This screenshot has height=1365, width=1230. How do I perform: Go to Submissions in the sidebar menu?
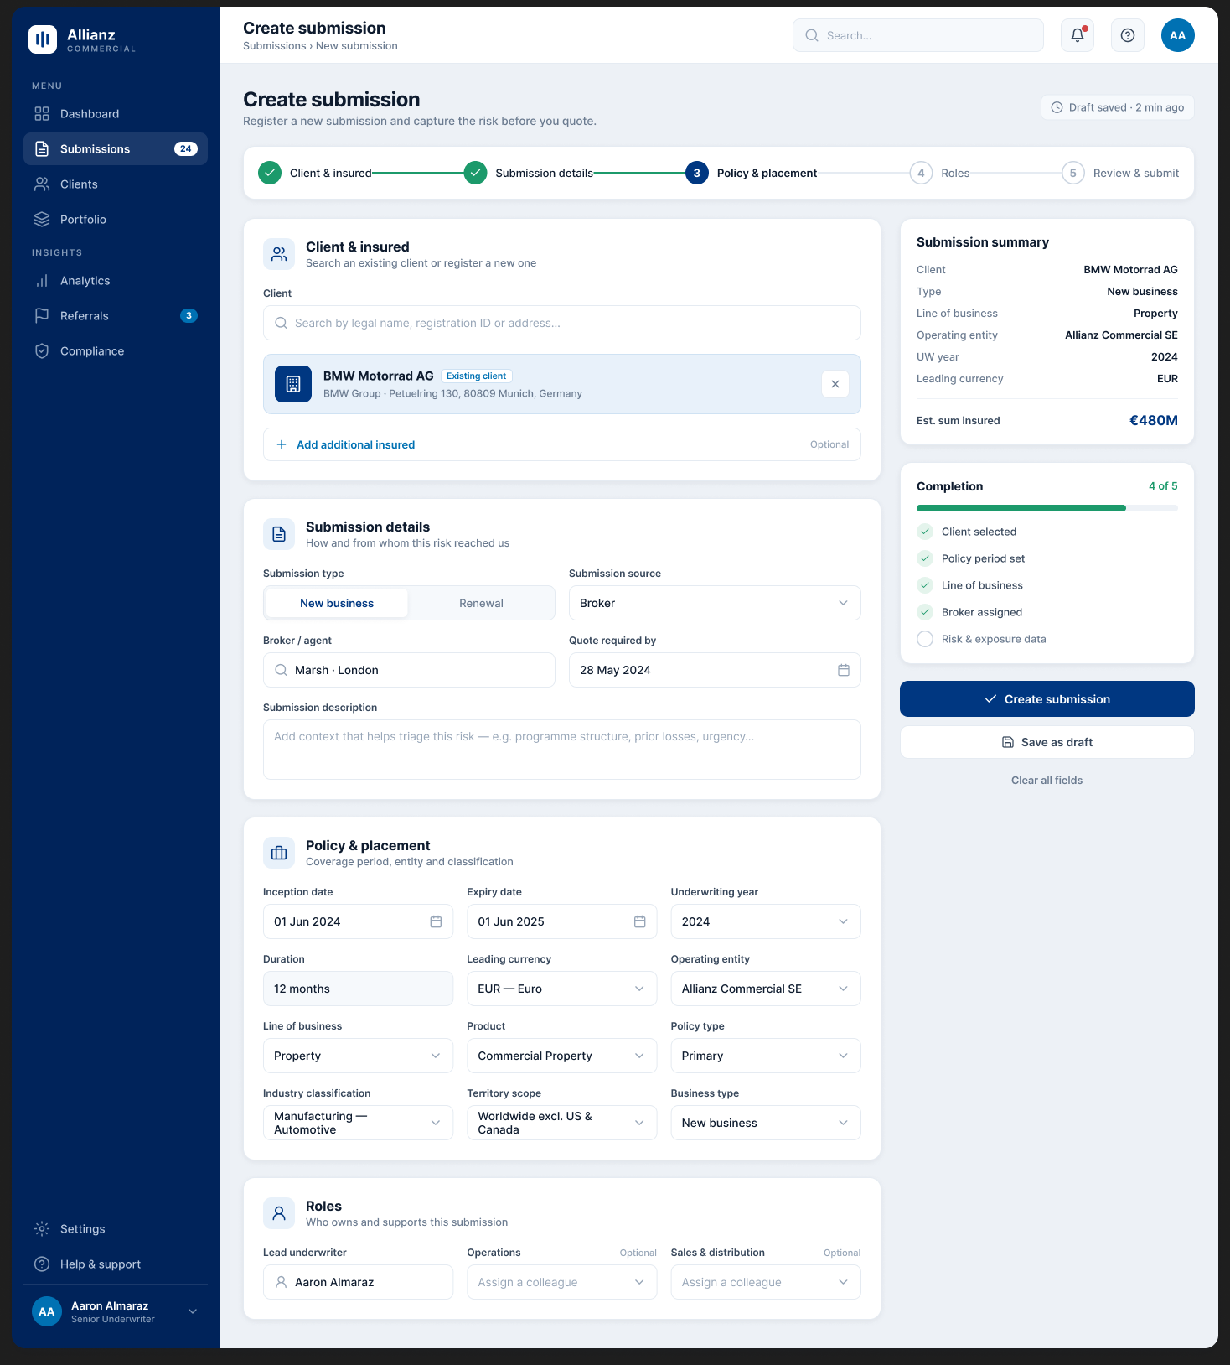[x=116, y=149]
